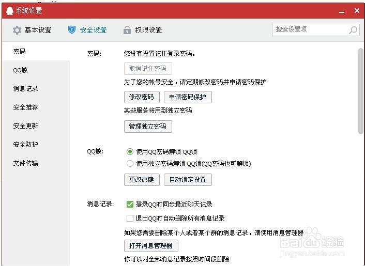Go to 安全更新 in the sidebar
The image size is (365, 266).
click(x=36, y=126)
